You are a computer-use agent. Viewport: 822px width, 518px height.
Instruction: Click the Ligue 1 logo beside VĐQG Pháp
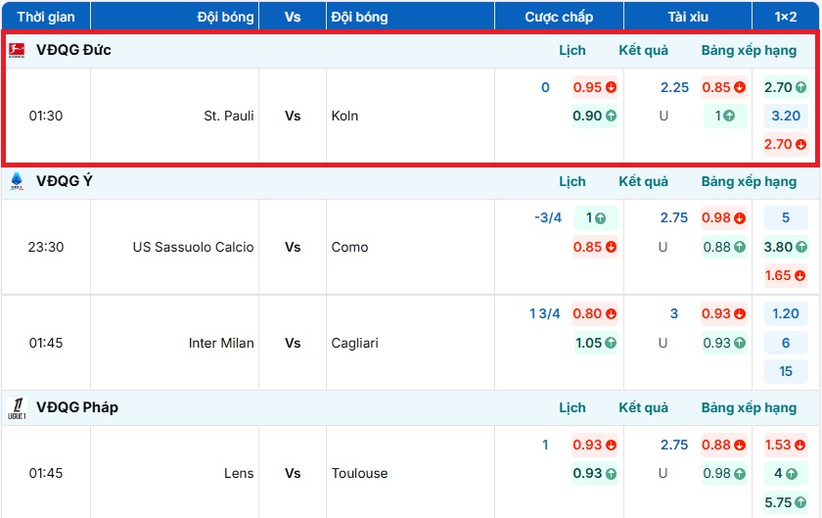pyautogui.click(x=17, y=407)
